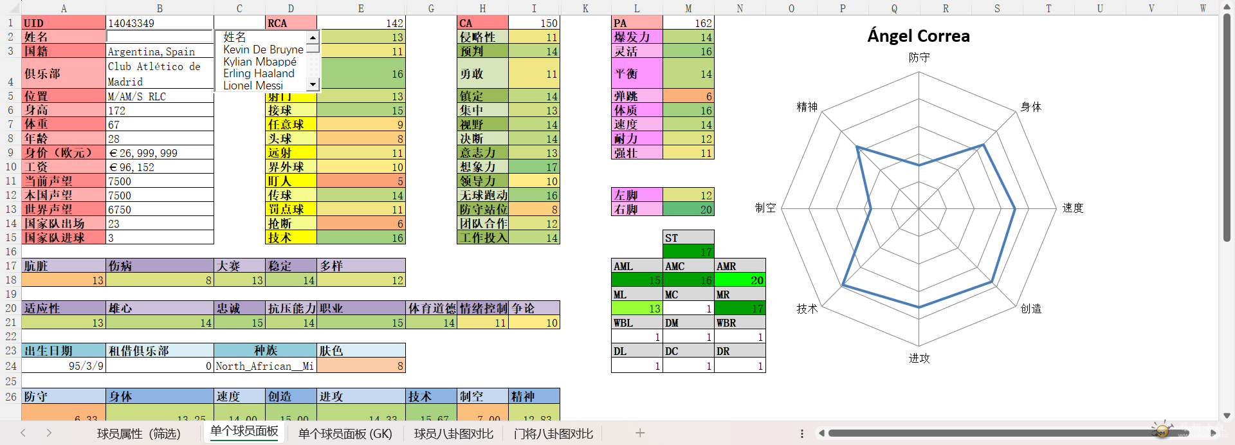Click the horizontal scrollbar left arrow
Screen dimensions: 1235x445
point(821,433)
